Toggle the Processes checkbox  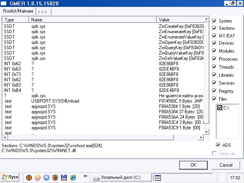coord(214,59)
